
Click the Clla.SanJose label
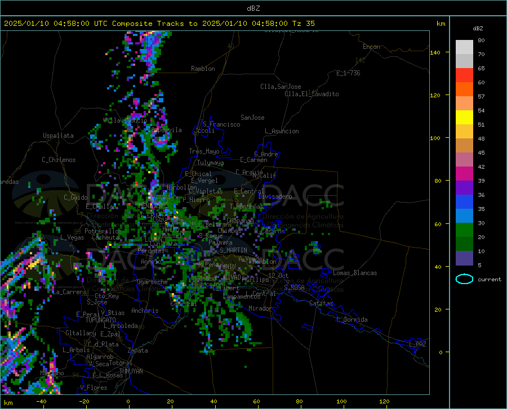281,87
